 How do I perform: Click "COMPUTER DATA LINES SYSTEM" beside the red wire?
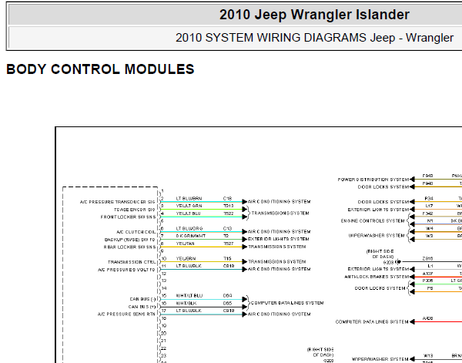point(372,322)
